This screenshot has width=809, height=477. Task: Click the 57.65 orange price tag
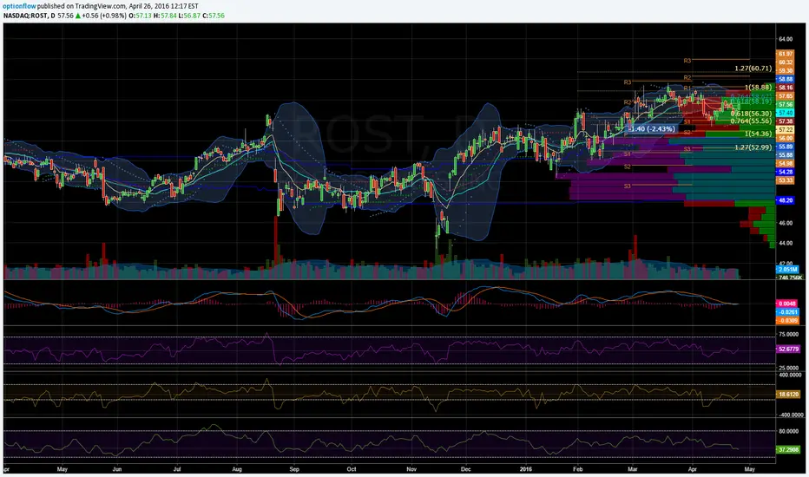(x=786, y=96)
